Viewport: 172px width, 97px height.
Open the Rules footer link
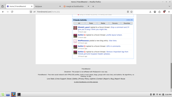pyautogui.click(x=69, y=79)
